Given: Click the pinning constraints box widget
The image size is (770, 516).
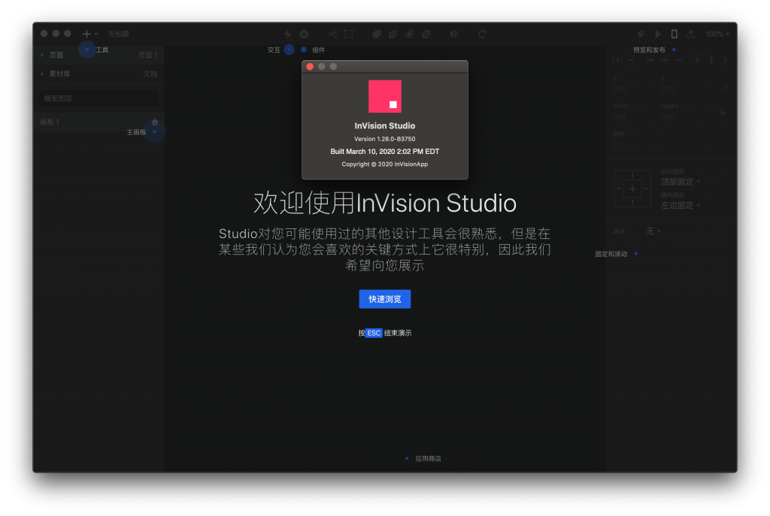Looking at the screenshot, I should (x=632, y=189).
